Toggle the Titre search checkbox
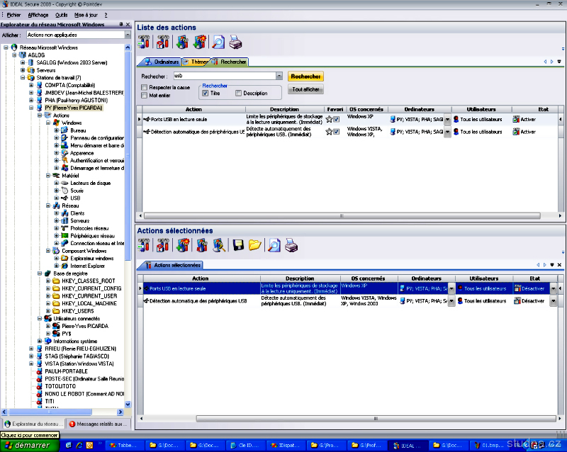567x452 pixels. tap(206, 93)
